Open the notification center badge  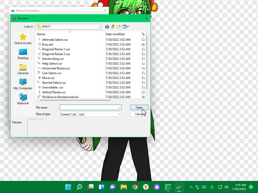pyautogui.click(x=251, y=187)
